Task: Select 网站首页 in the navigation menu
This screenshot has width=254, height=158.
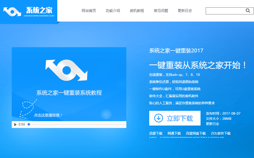Action: (x=88, y=11)
